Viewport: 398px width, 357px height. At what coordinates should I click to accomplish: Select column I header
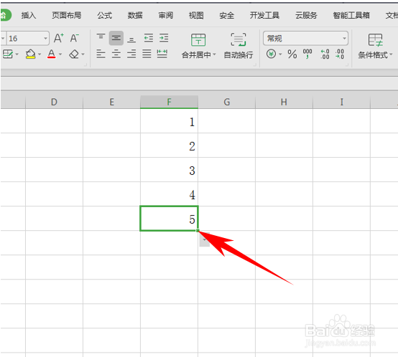(x=342, y=102)
